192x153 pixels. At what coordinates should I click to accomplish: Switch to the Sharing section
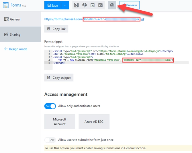[20, 34]
